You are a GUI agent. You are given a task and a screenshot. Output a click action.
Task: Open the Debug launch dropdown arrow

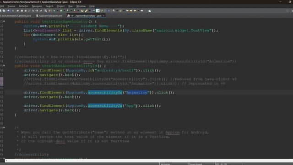pos(58,11)
